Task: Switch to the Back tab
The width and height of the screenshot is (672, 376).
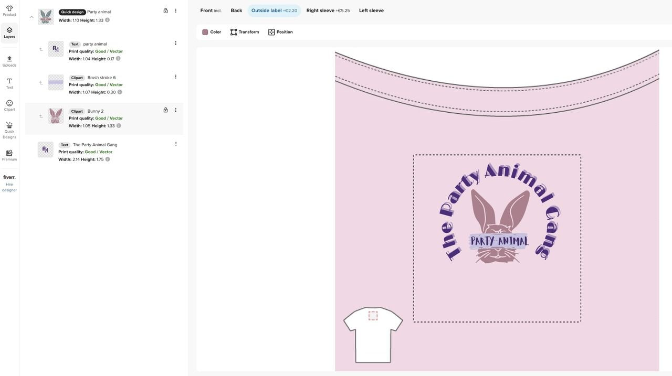Action: pos(236,9)
